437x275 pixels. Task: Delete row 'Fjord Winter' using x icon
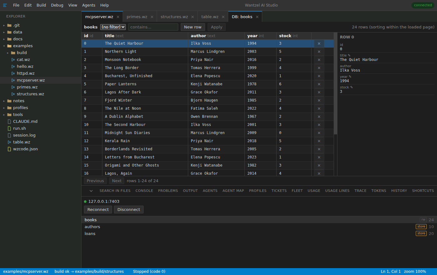[319, 100]
